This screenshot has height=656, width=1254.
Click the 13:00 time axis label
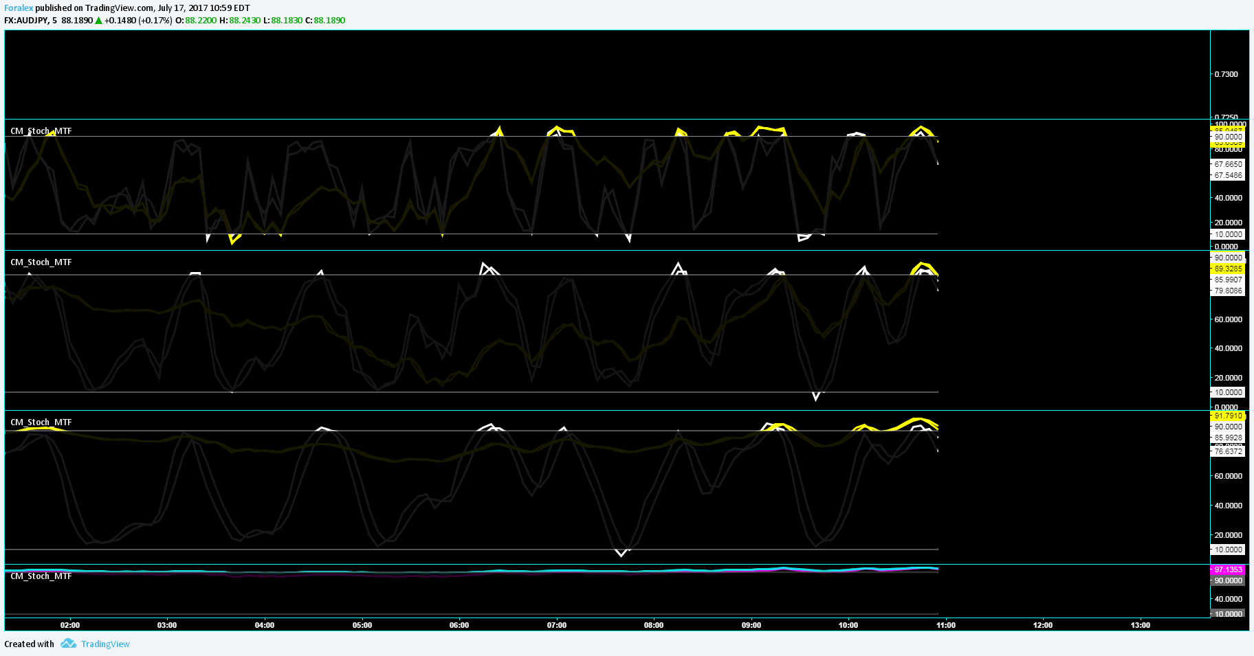(x=1141, y=625)
